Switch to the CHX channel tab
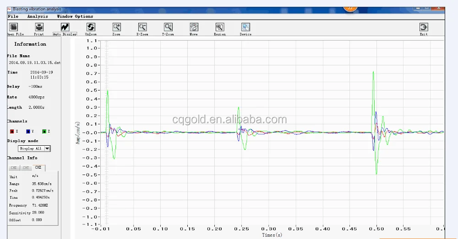This screenshot has width=458, height=239. (14, 168)
